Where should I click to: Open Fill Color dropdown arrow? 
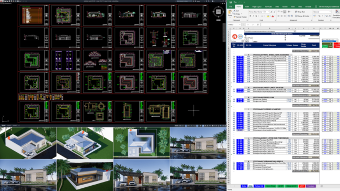coord(270,16)
